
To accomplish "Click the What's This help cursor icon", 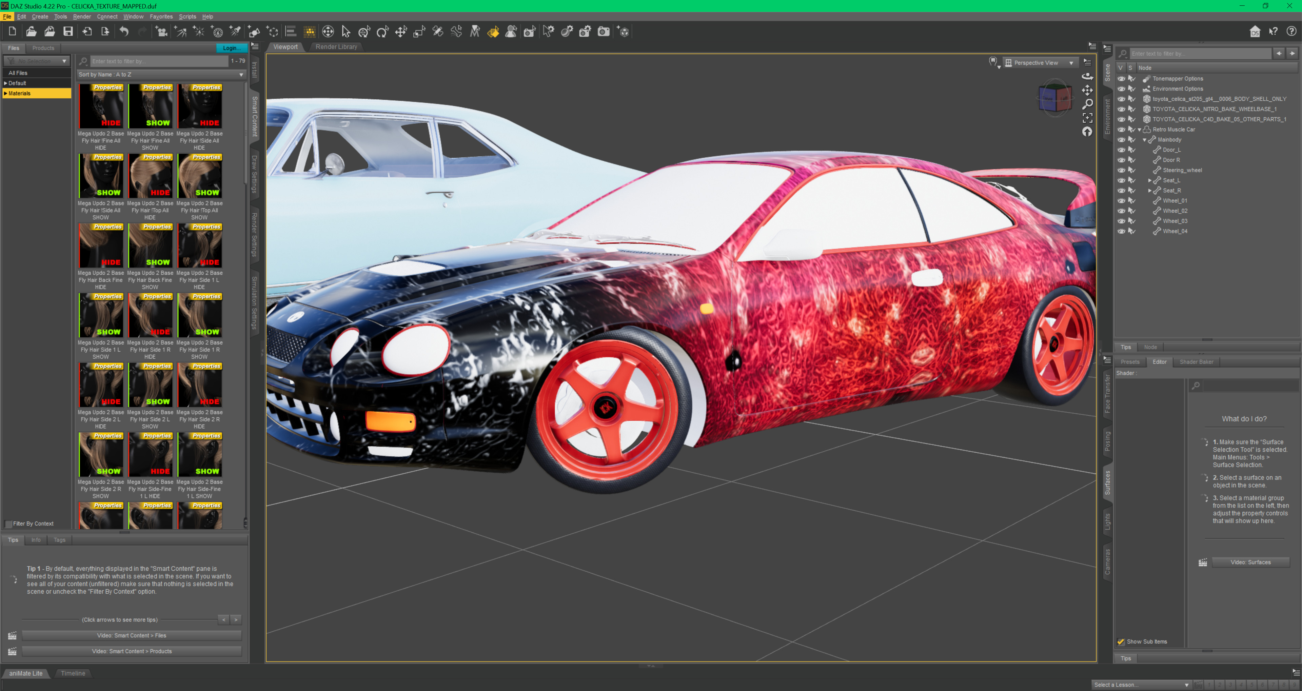I will pyautogui.click(x=1273, y=32).
